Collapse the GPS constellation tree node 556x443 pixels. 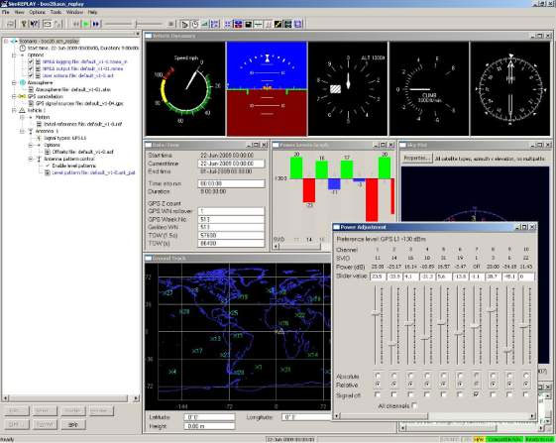point(14,96)
